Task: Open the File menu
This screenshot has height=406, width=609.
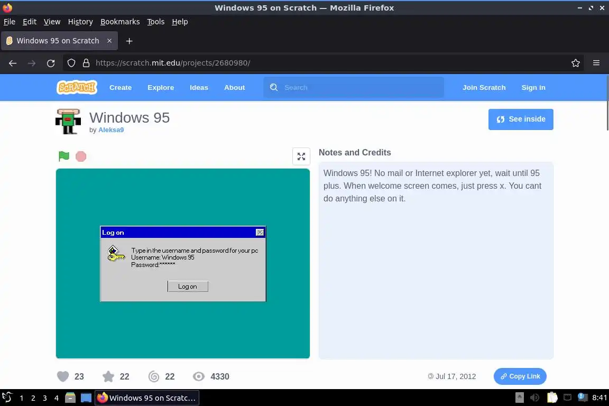Action: click(x=10, y=22)
